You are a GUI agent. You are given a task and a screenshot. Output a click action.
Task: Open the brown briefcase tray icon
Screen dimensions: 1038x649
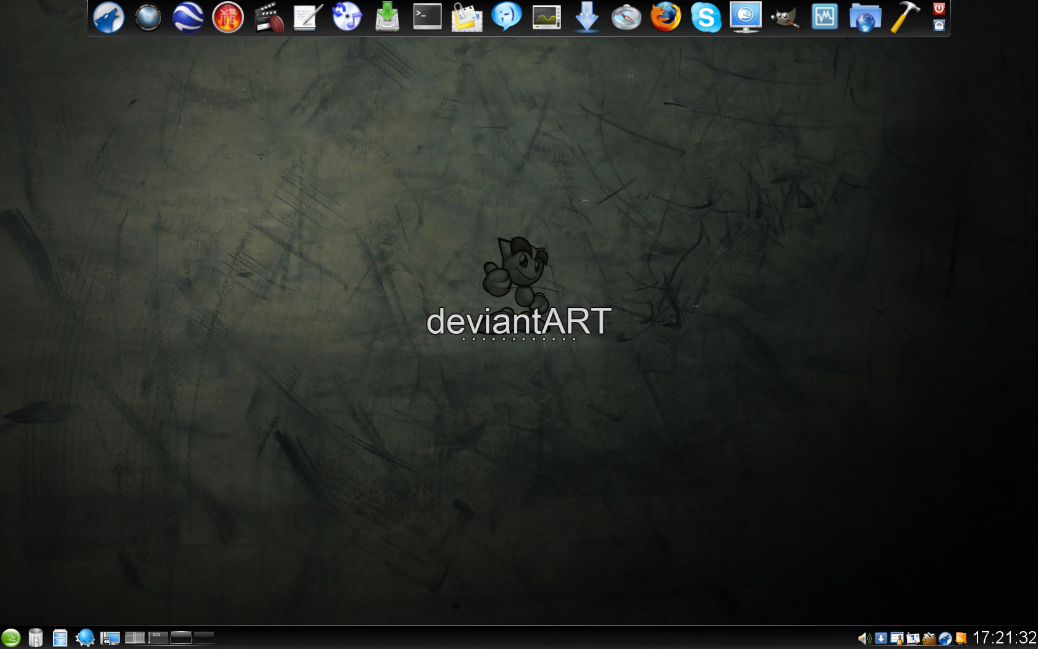(929, 638)
